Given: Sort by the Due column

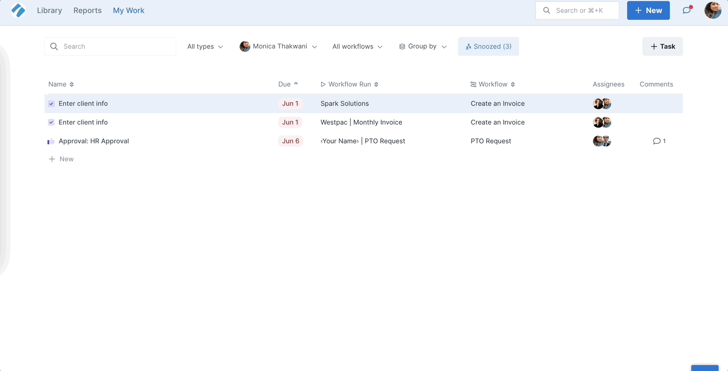Looking at the screenshot, I should pos(288,84).
